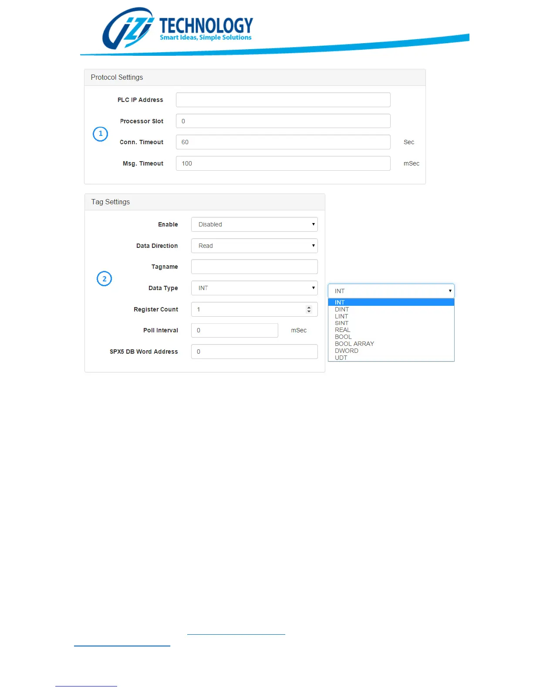Click the Msg. Timeout field
The image size is (533, 690).
[283, 163]
